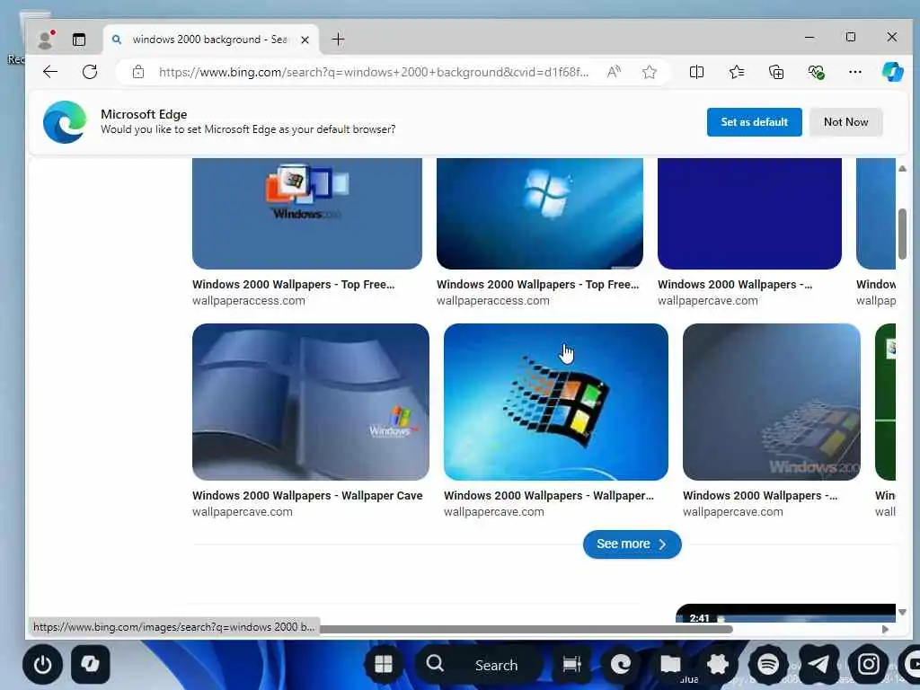Open solid dark blue wallpaper thumbnail
The height and width of the screenshot is (690, 920).
[749, 214]
